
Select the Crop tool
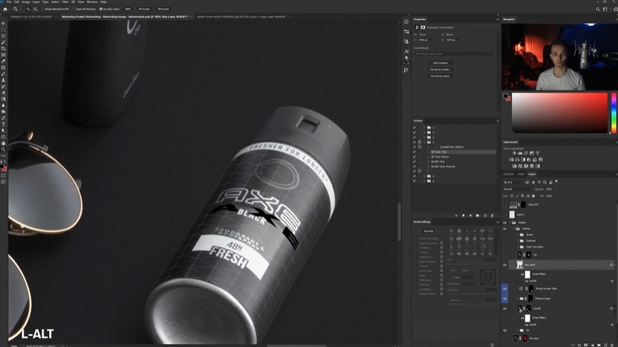(3, 48)
